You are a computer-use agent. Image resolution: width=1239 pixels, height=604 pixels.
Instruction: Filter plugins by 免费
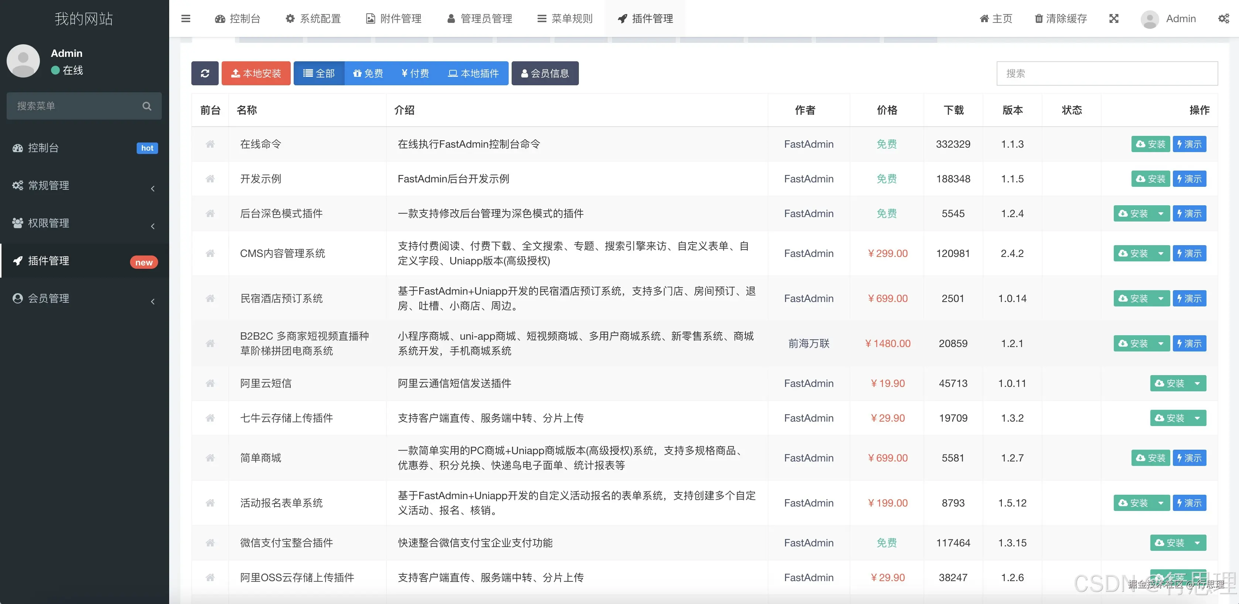(368, 73)
